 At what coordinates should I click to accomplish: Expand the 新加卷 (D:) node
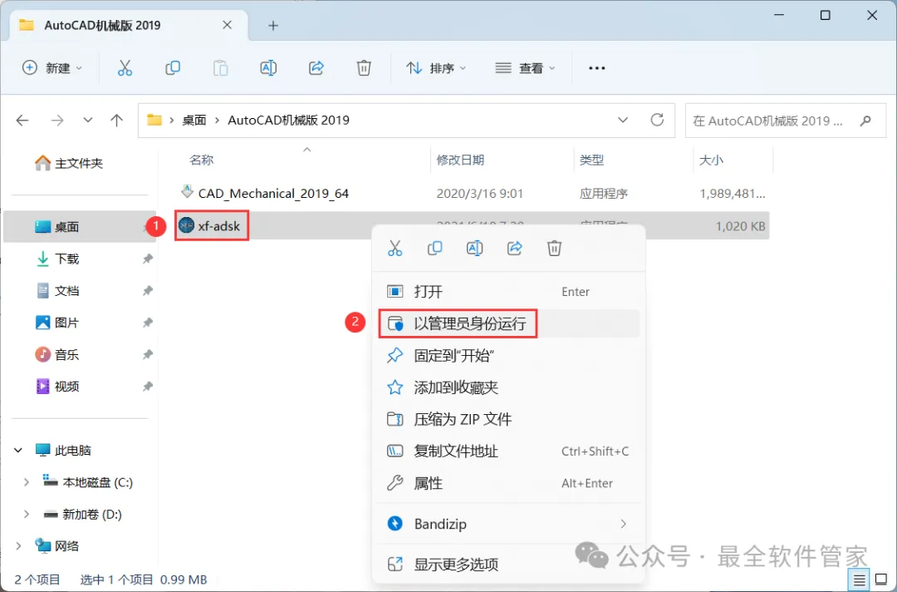pyautogui.click(x=26, y=515)
